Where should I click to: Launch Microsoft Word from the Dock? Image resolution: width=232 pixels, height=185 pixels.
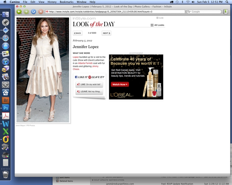click(x=6, y=124)
